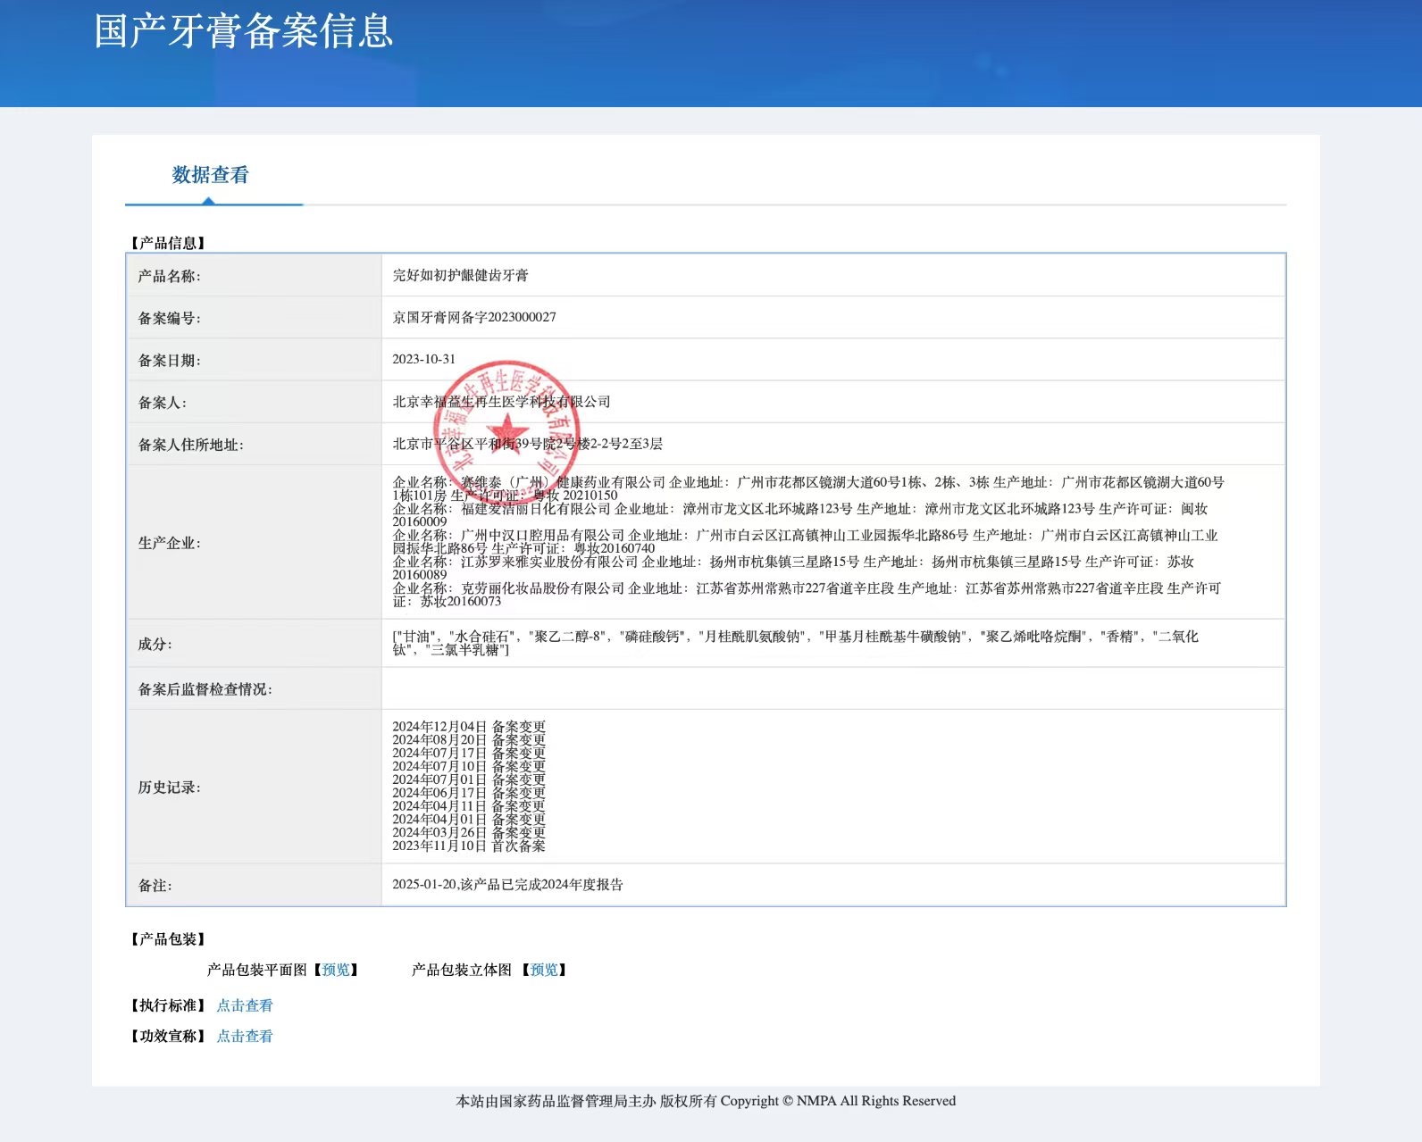Click the ingredient list starting with 甘油
The width and height of the screenshot is (1422, 1142).
(795, 643)
